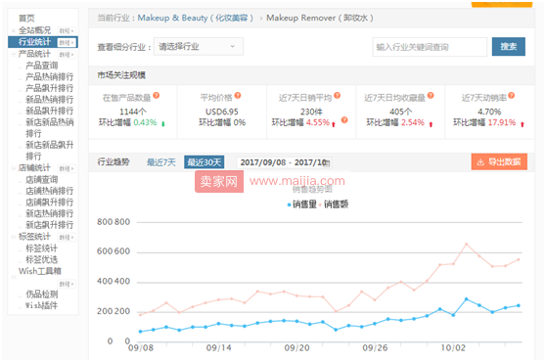Click 导出数据 export button

click(x=499, y=161)
